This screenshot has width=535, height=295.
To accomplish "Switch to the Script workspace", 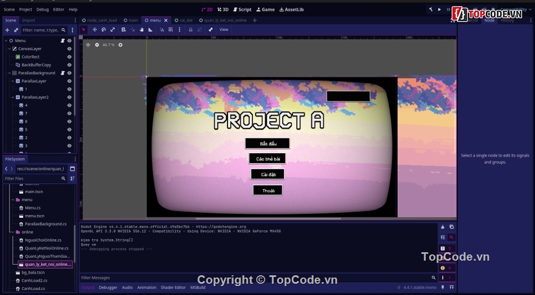I will coord(242,10).
